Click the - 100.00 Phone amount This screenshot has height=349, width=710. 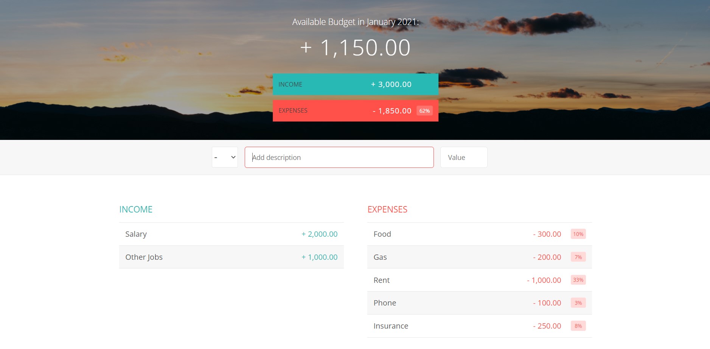(x=547, y=303)
